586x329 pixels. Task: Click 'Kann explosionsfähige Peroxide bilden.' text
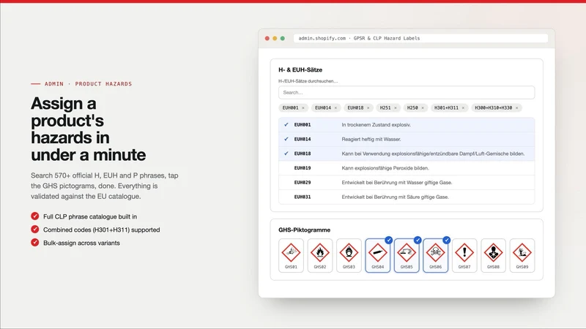pos(385,168)
